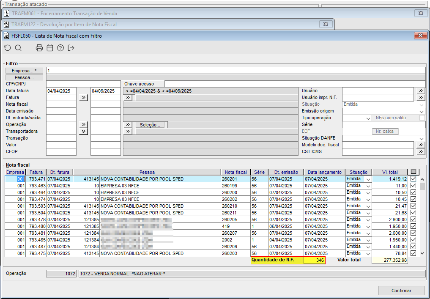Screen dimensions: 430x299
Task: Open Situação dropdown in row 793.463
Action: click(368, 186)
